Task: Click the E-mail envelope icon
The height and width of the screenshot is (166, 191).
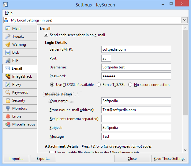Action: tap(7, 68)
